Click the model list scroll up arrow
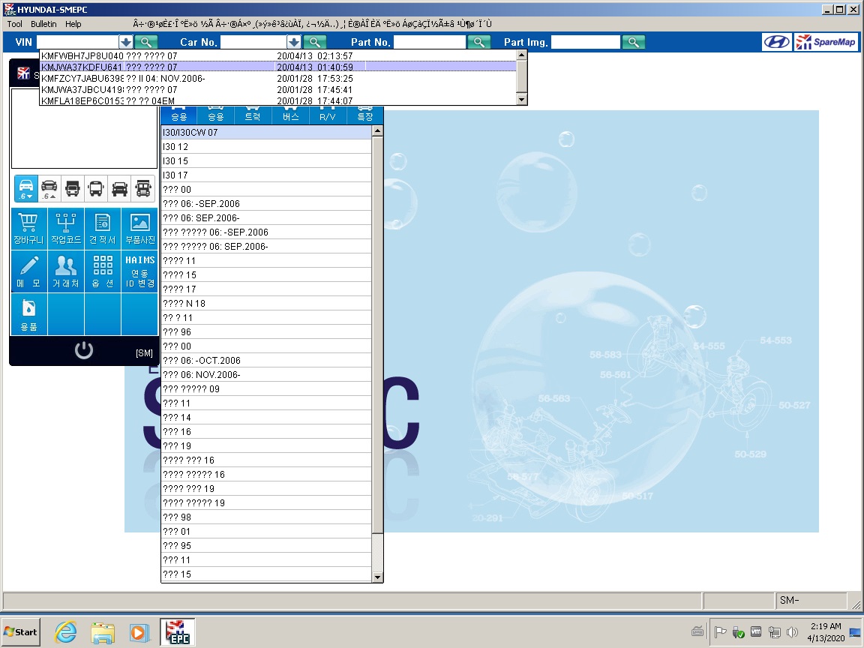The height and width of the screenshot is (648, 864). pyautogui.click(x=377, y=130)
